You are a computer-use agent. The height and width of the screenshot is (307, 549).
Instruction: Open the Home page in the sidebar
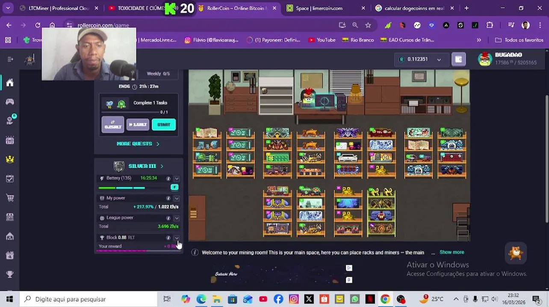(9, 83)
